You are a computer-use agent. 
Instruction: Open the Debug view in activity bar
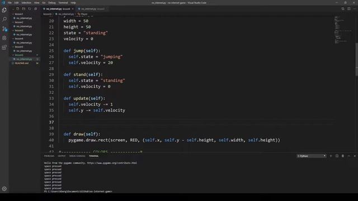coord(4,38)
